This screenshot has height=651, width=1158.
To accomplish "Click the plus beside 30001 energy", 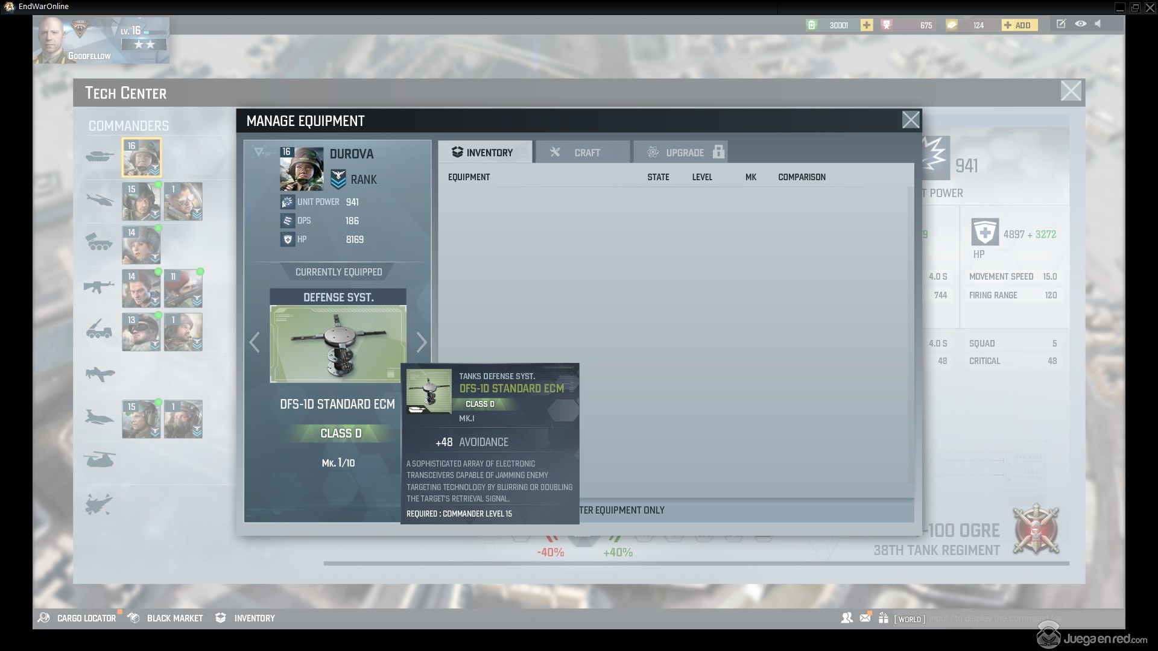I will point(867,25).
